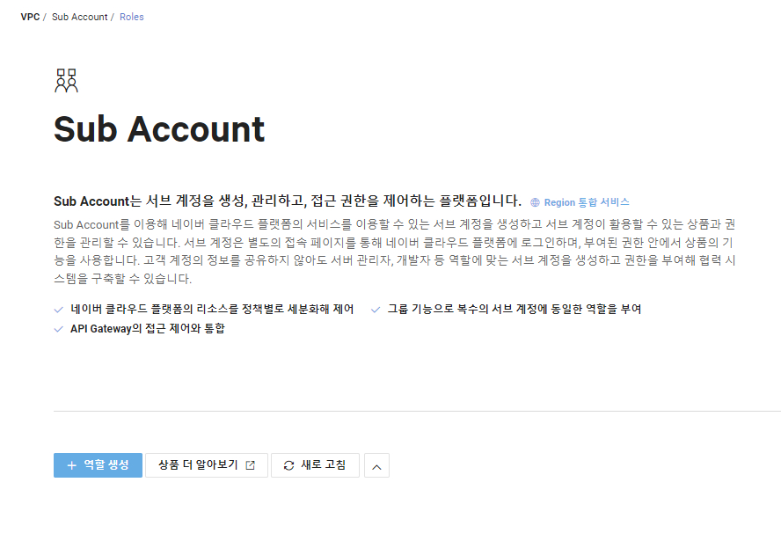The height and width of the screenshot is (548, 781).
Task: Click the external link icon in 상품 더 알아보기
Action: (251, 465)
